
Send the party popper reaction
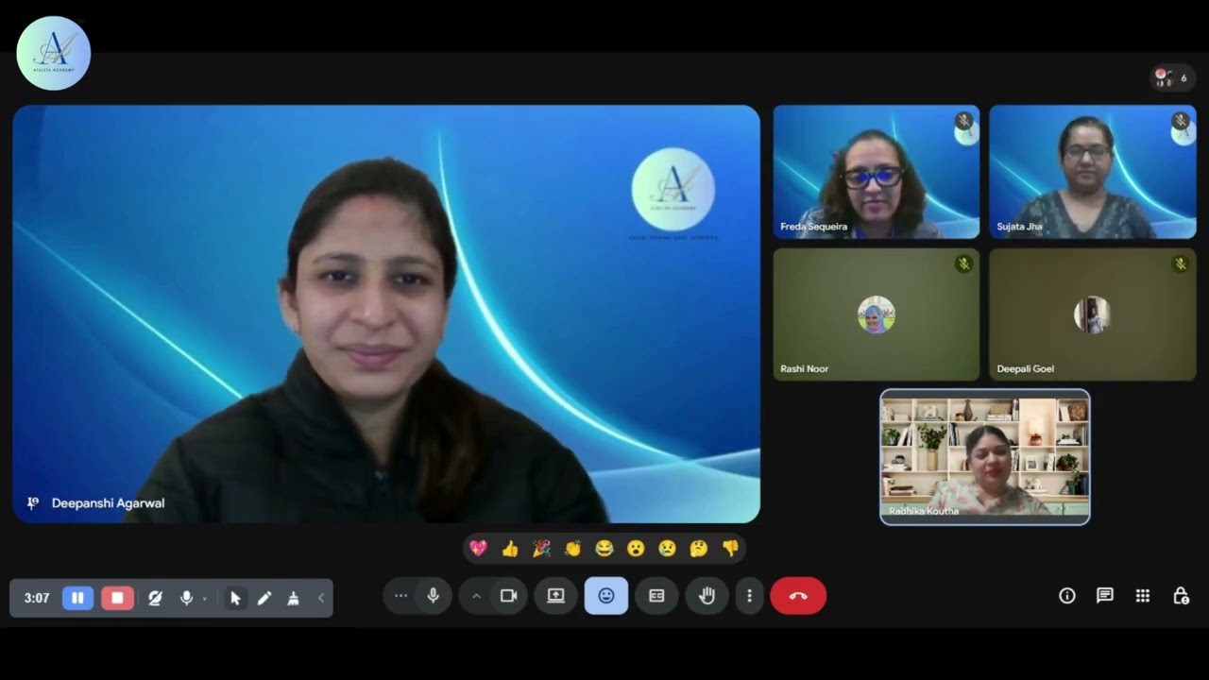[541, 549]
